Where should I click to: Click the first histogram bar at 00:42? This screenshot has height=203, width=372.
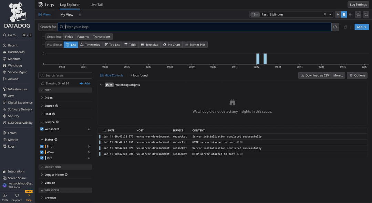tap(258, 59)
